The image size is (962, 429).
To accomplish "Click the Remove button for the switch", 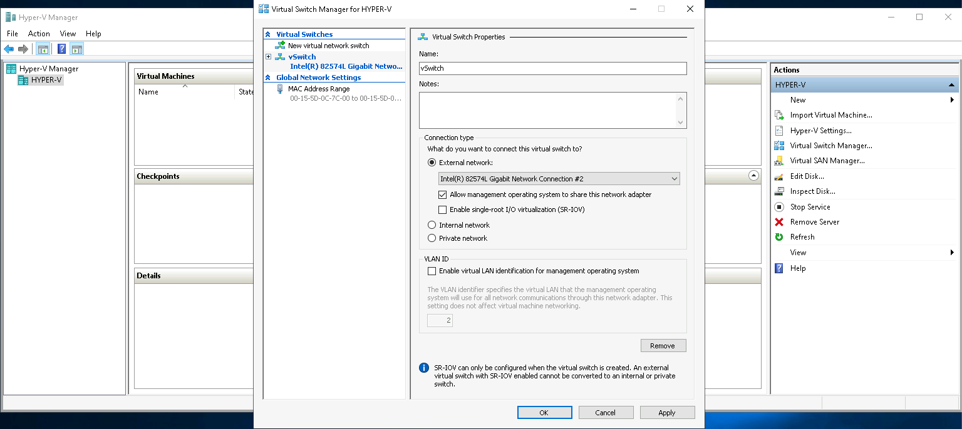I will pyautogui.click(x=663, y=346).
